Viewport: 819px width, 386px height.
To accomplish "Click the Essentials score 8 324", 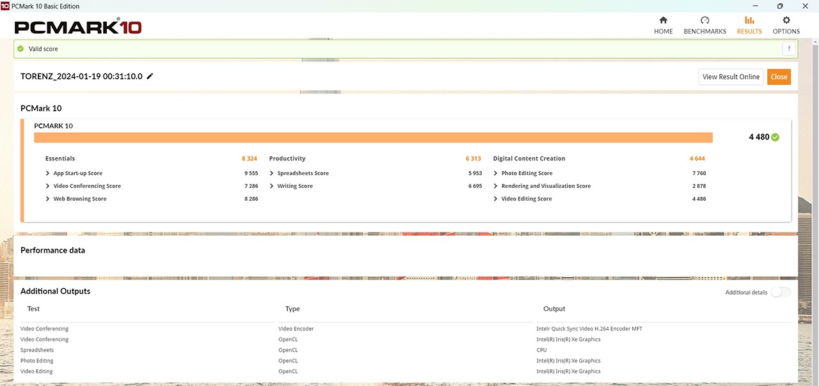I will 250,158.
